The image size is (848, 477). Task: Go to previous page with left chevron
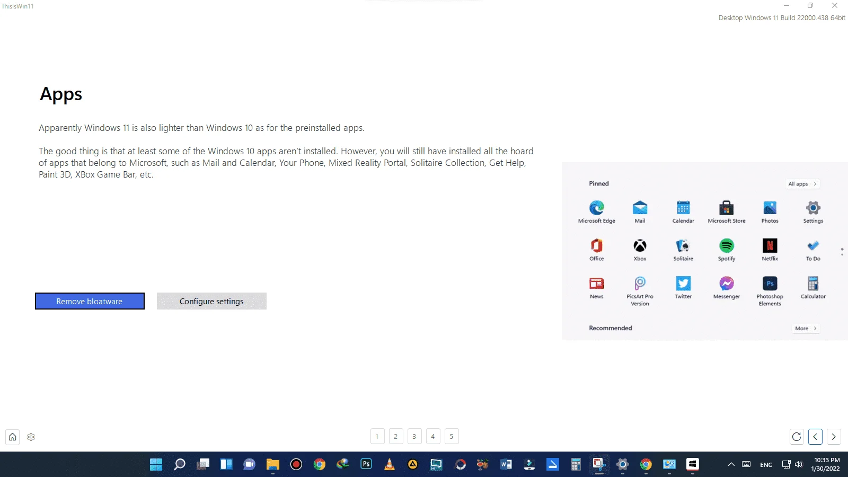tap(815, 437)
